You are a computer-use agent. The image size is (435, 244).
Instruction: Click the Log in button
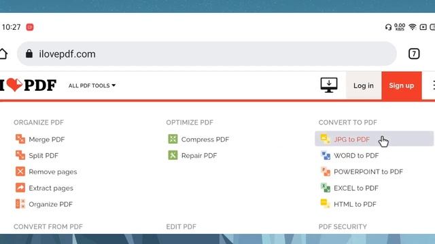[364, 86]
